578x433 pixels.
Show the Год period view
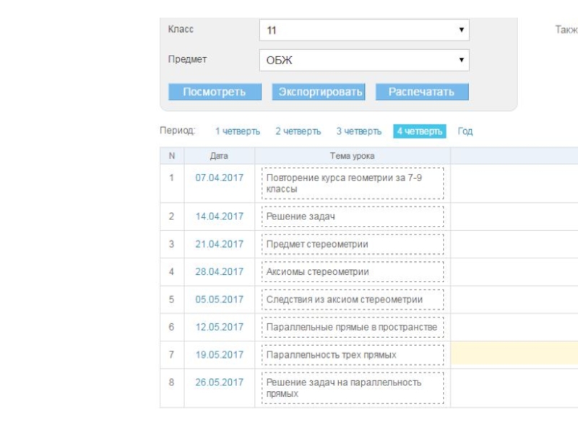point(465,131)
